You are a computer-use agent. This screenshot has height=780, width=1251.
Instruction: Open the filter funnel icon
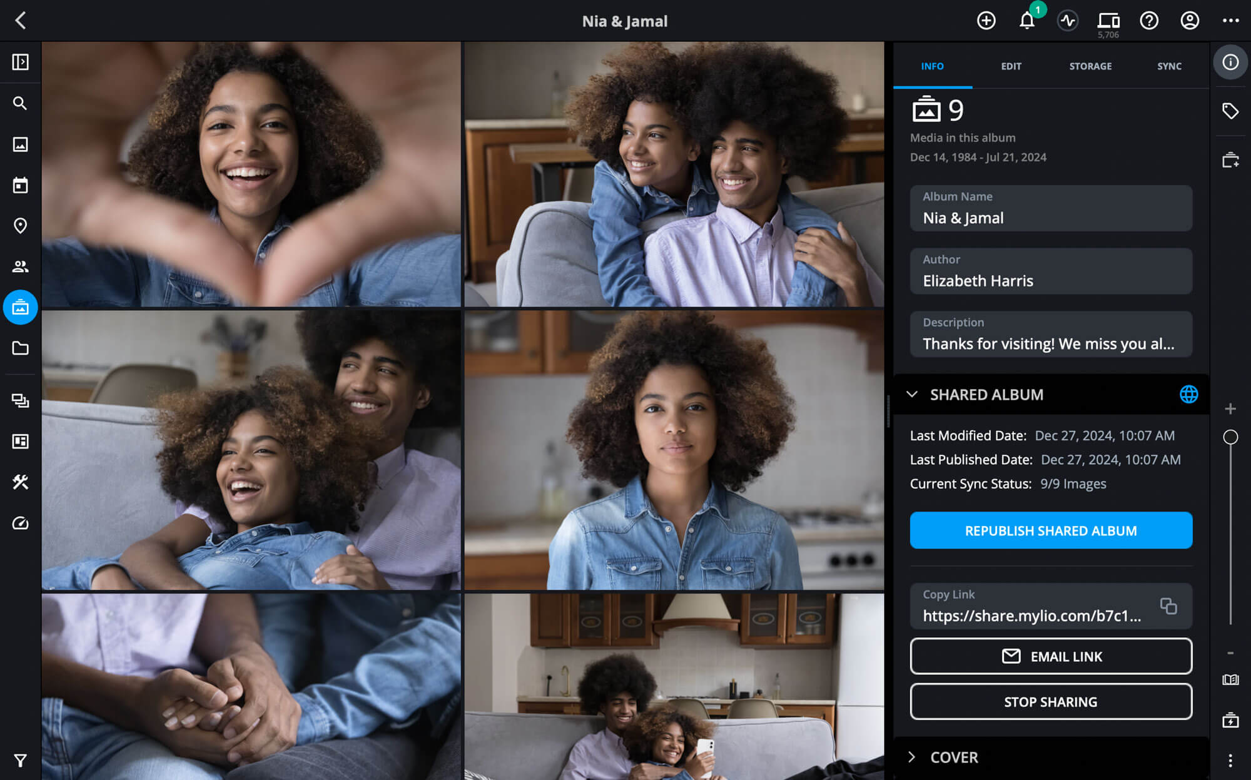pyautogui.click(x=20, y=761)
